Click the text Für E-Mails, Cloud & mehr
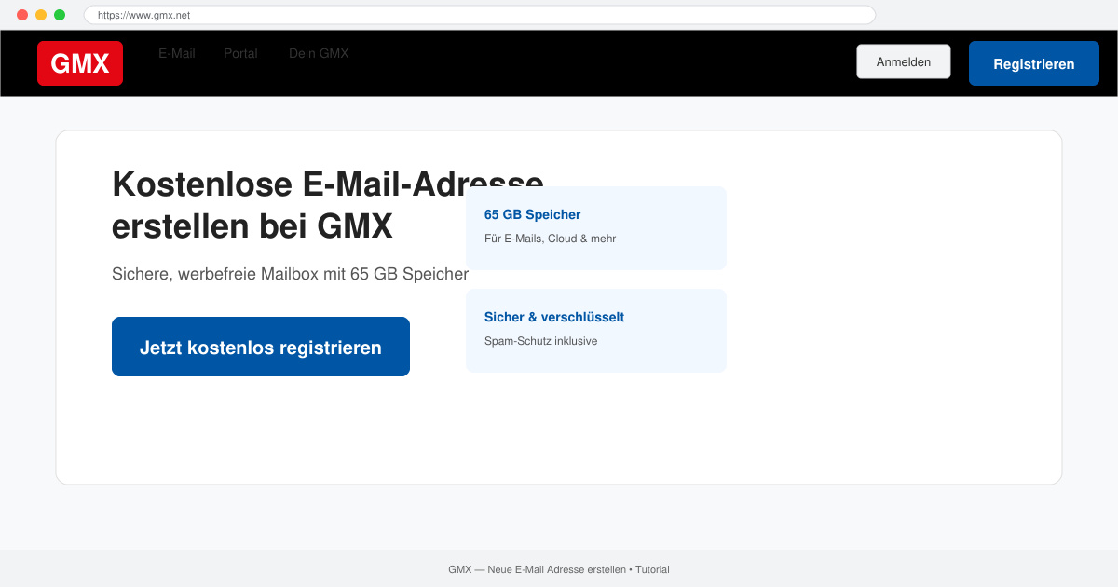This screenshot has height=587, width=1118. tap(550, 239)
